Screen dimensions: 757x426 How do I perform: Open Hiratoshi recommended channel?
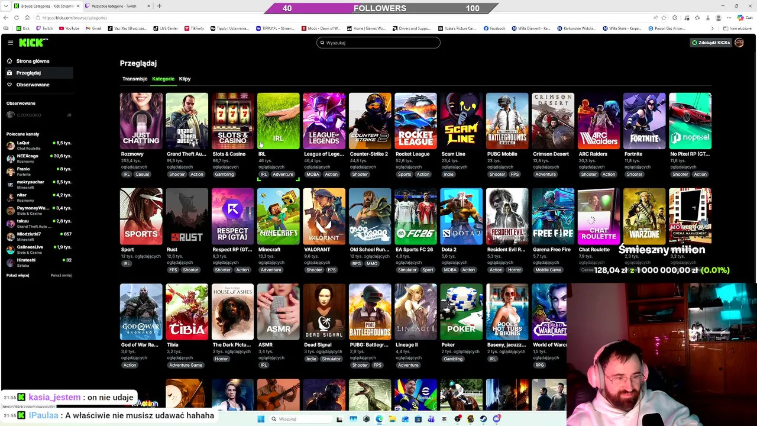(x=38, y=262)
